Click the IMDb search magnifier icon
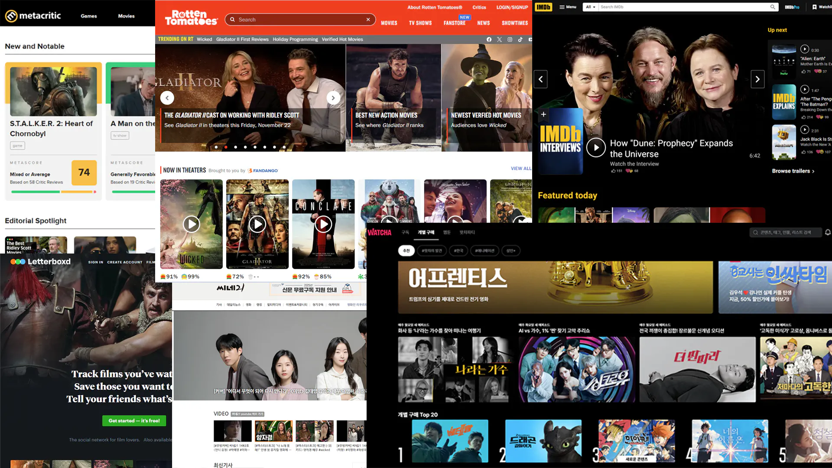The height and width of the screenshot is (468, 832). pos(772,7)
